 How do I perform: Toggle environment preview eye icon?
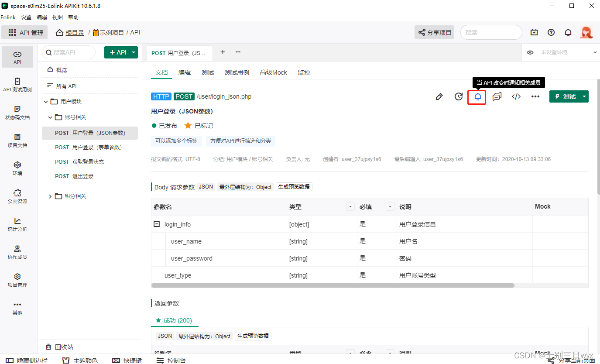(x=530, y=52)
